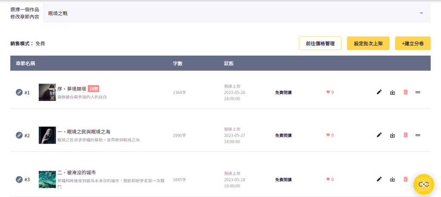Click the 狀態 column header
The height and width of the screenshot is (197, 441).
(229, 63)
